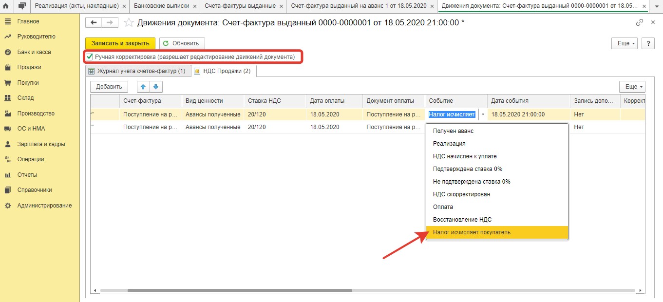
Task: Open the table's Еще dropdown menu
Action: tap(632, 87)
